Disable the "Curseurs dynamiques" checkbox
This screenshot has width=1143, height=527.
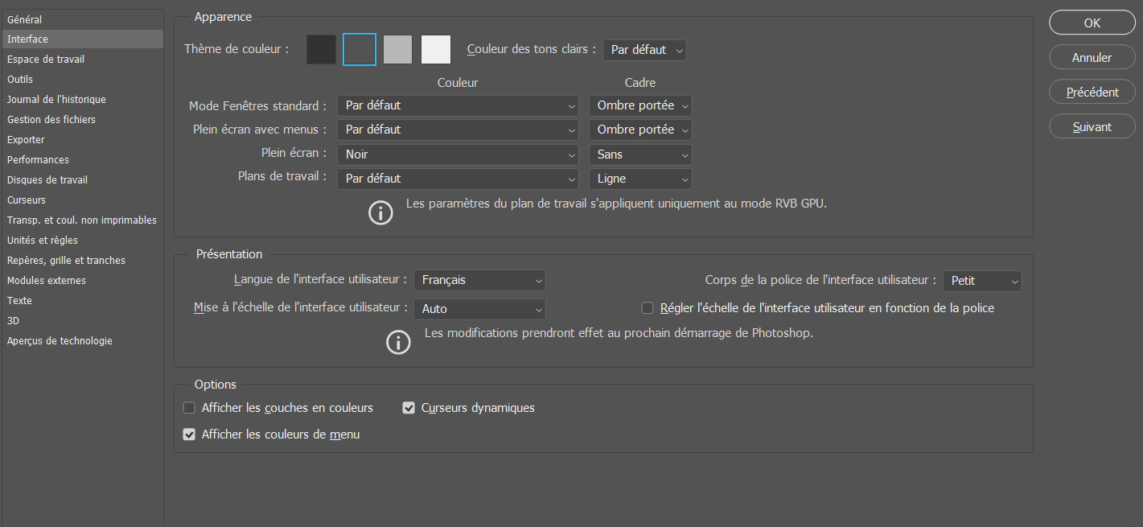[409, 408]
